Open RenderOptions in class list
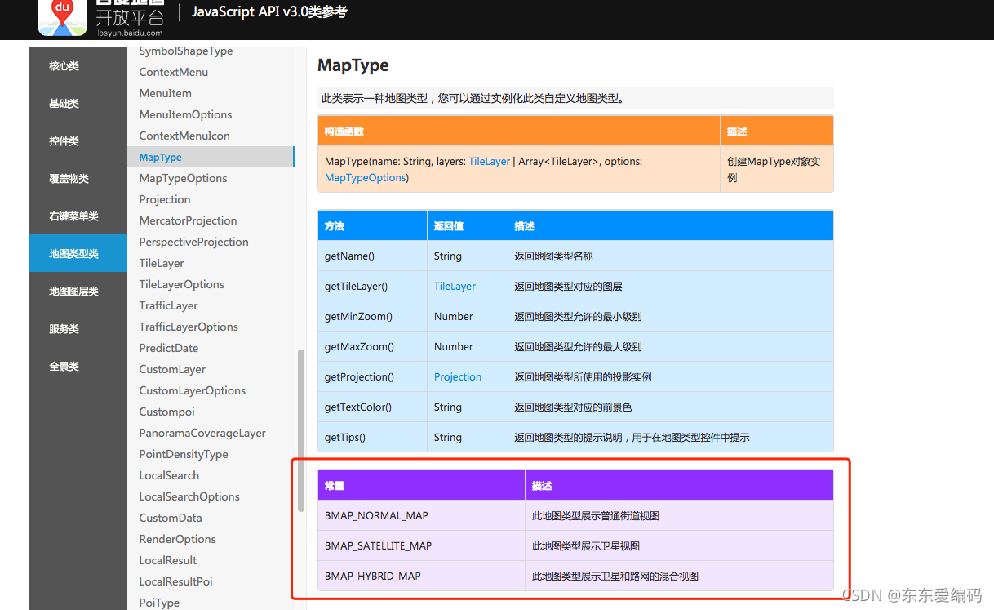The image size is (994, 610). point(178,539)
